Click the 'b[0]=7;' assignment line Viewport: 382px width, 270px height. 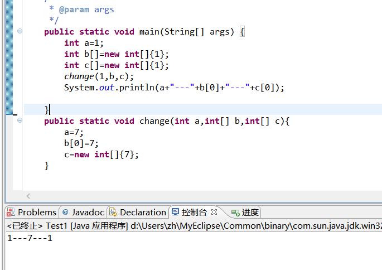(81, 143)
